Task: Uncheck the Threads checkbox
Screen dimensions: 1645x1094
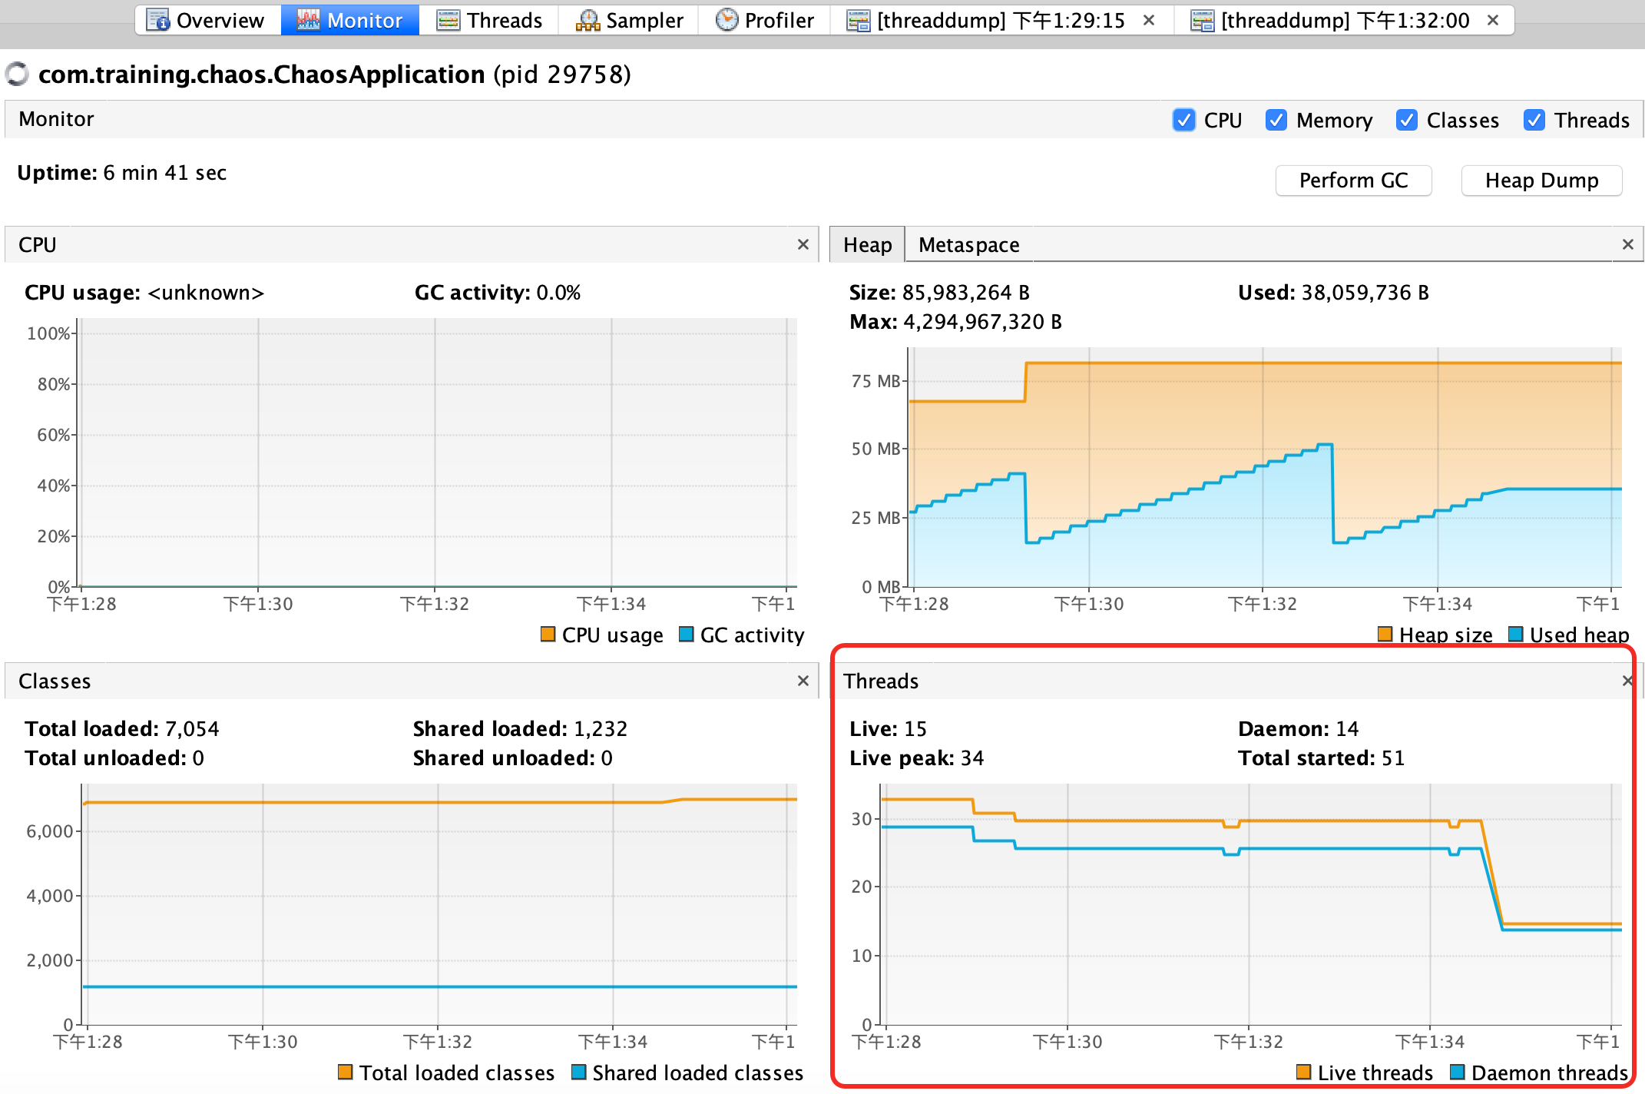Action: [1534, 120]
